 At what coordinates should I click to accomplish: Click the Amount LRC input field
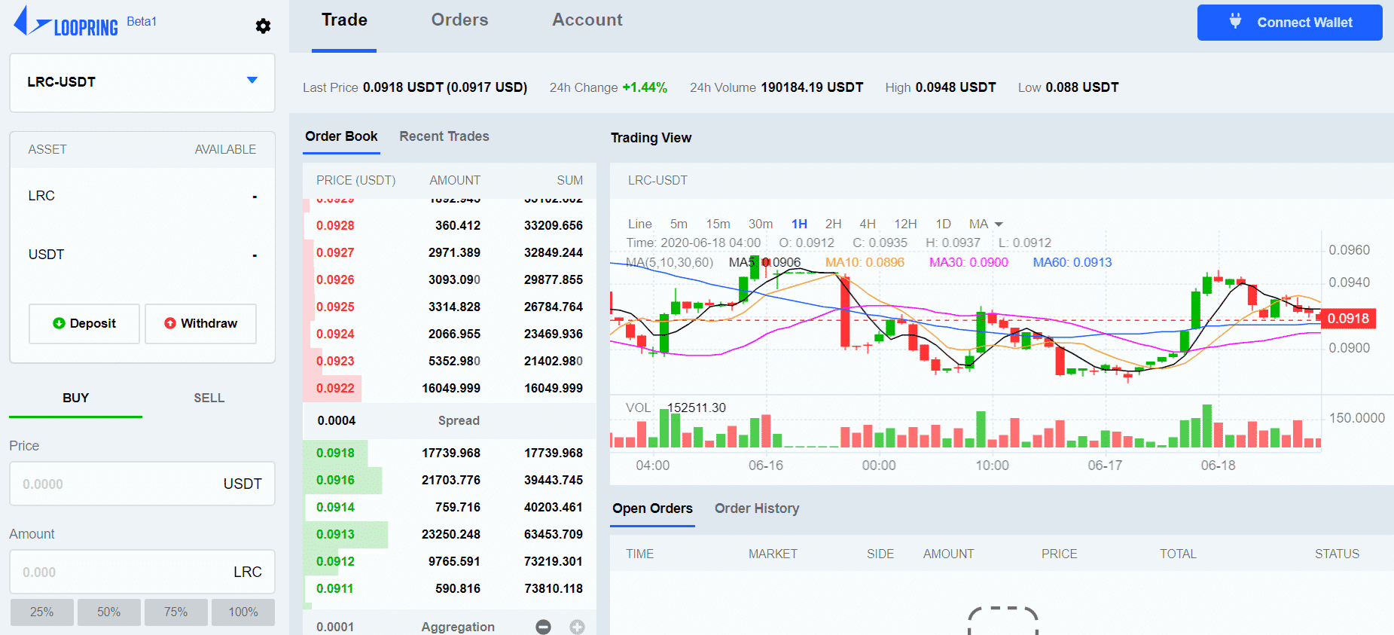[x=142, y=572]
